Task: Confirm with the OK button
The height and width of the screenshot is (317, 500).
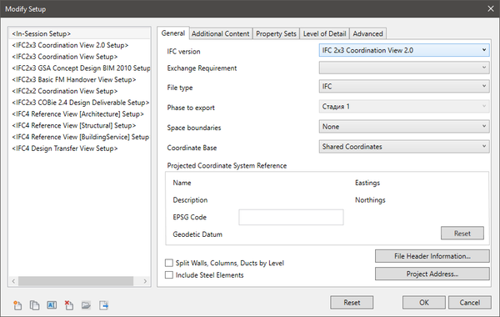Action: point(424,303)
